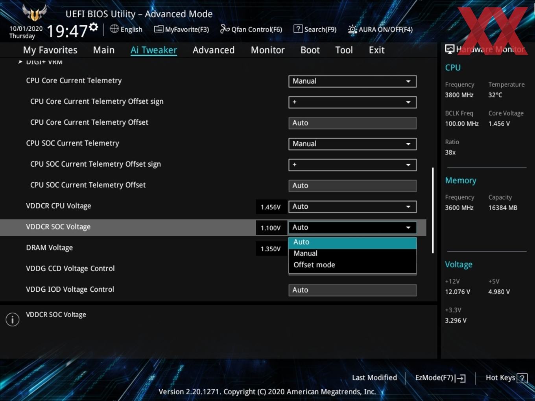535x401 pixels.
Task: Open the Exit tab
Action: tap(376, 50)
